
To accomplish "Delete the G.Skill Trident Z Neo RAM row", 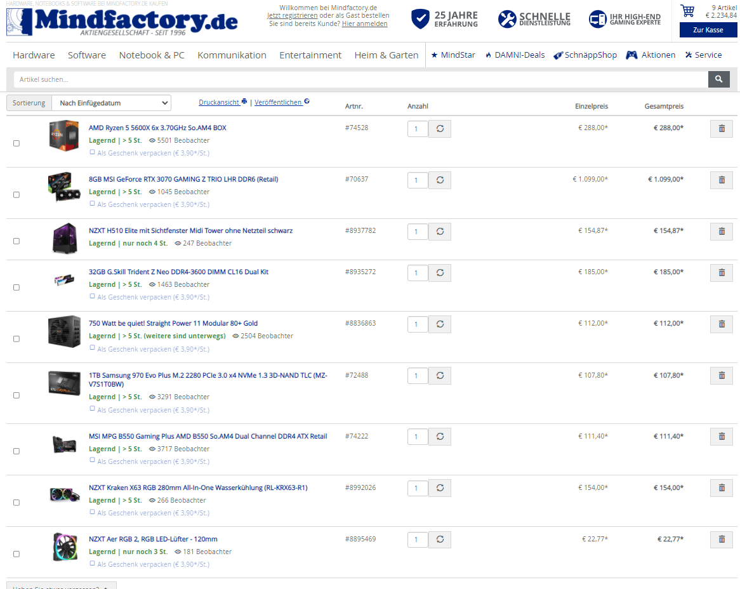I will click(722, 273).
